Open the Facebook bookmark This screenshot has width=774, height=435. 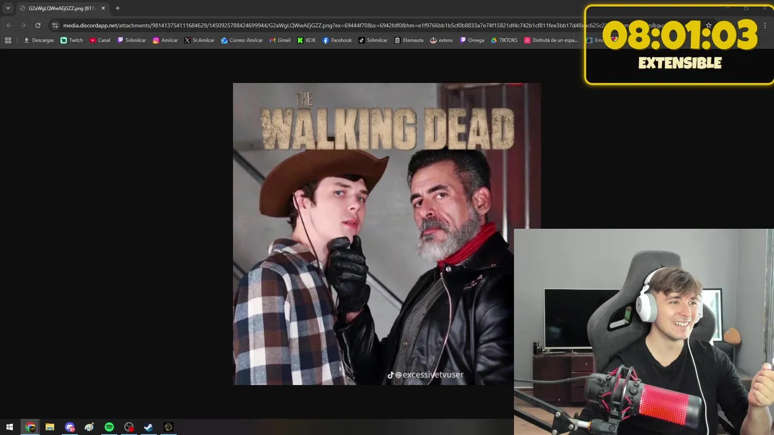337,40
